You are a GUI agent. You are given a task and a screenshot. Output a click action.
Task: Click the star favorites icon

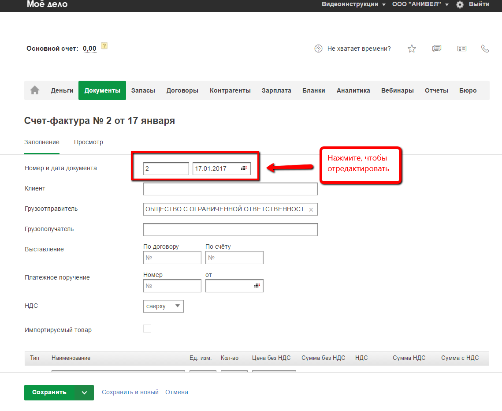(x=412, y=49)
